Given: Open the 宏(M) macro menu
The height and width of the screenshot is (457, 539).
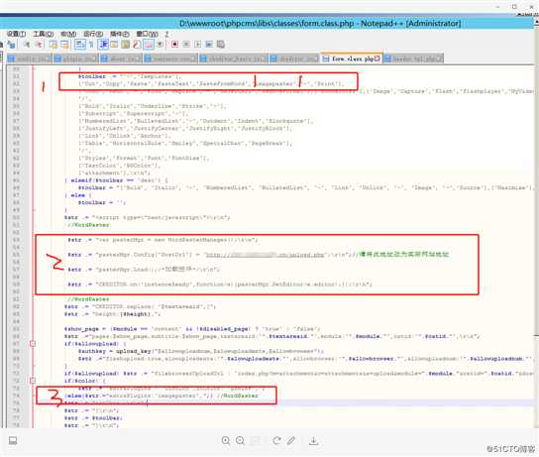Looking at the screenshot, I should tap(68, 34).
